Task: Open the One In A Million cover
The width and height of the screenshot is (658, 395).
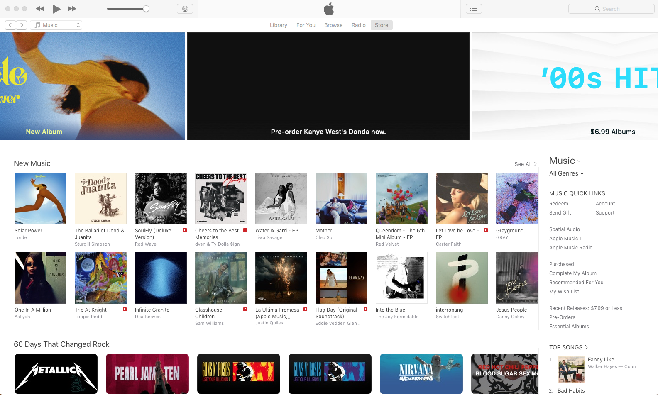Action: [x=40, y=278]
